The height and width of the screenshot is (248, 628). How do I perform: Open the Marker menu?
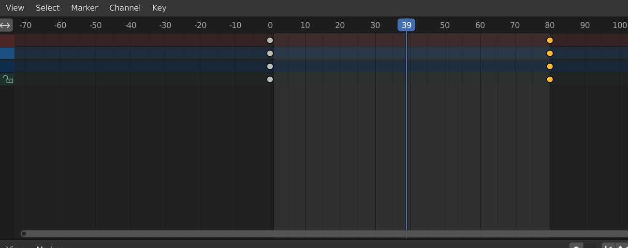coord(84,8)
